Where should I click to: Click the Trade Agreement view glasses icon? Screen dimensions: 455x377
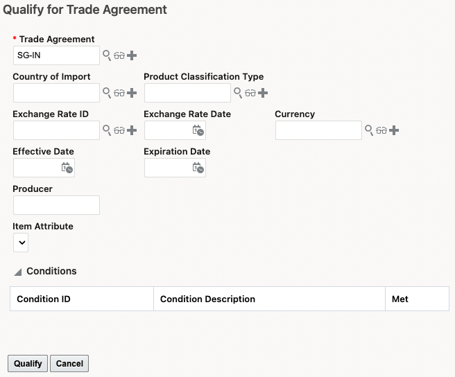point(119,55)
